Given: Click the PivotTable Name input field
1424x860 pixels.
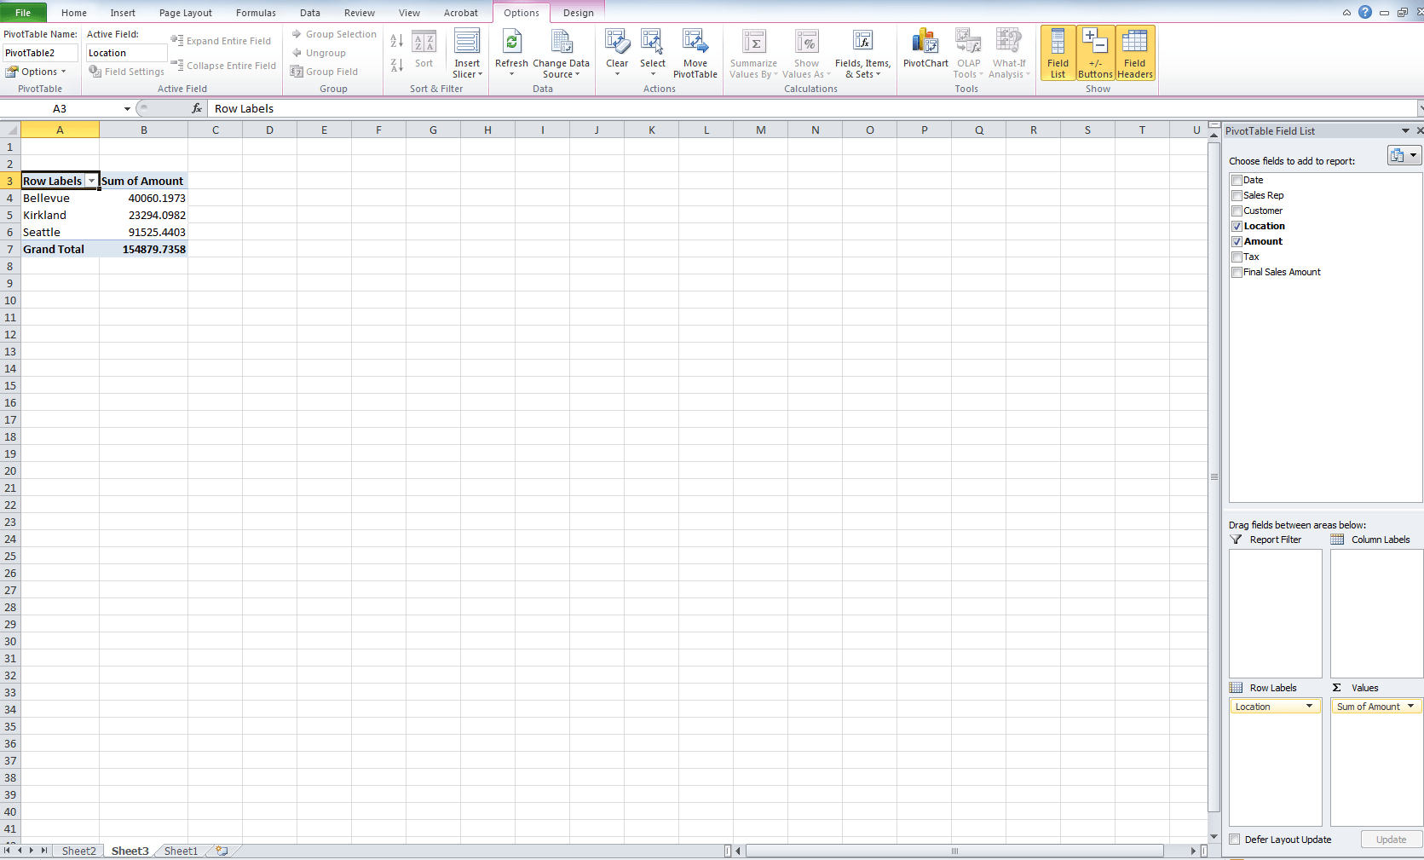Looking at the screenshot, I should (x=40, y=53).
